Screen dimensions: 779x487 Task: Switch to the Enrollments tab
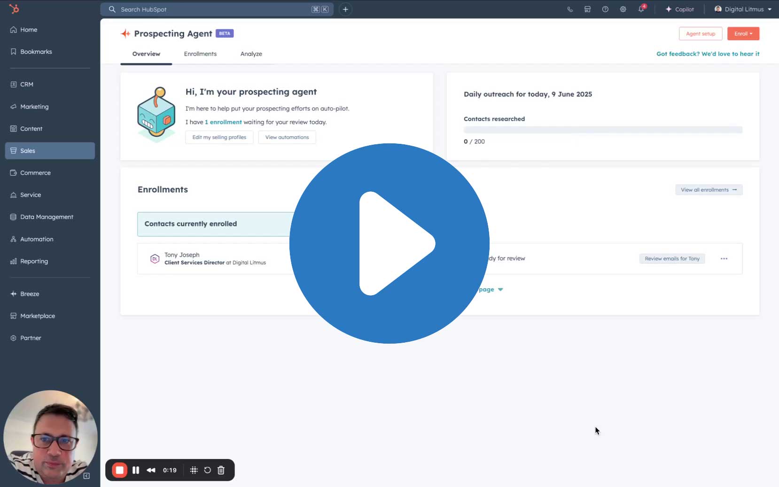coord(200,54)
